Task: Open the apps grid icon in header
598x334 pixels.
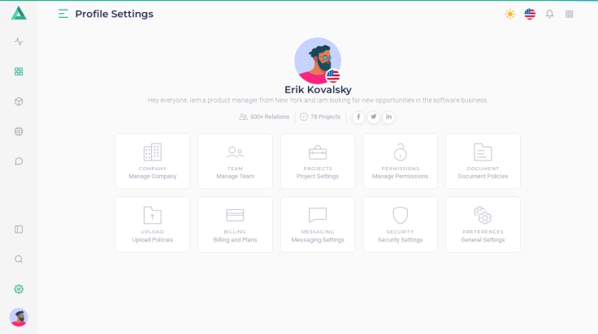Action: pos(569,14)
